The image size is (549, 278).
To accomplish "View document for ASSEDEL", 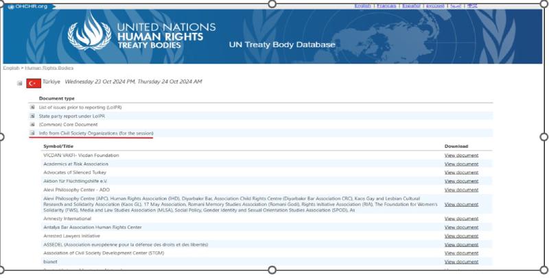I will pyautogui.click(x=461, y=244).
